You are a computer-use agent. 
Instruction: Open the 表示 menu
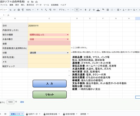pos(17,5)
